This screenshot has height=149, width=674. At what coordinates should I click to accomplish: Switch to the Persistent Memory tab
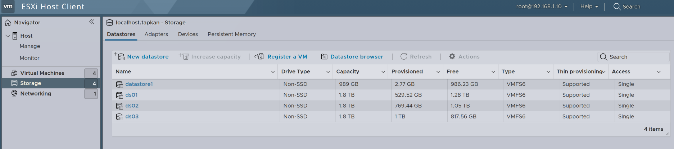click(232, 34)
